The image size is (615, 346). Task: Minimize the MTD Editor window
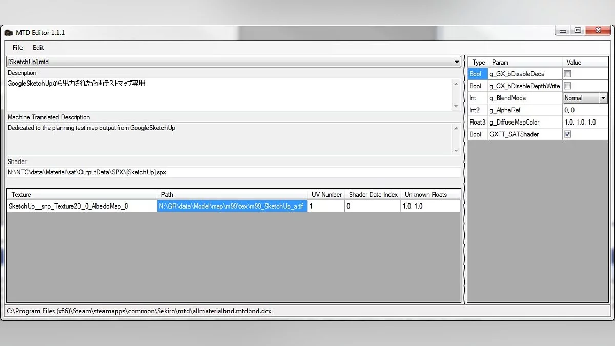(x=563, y=31)
